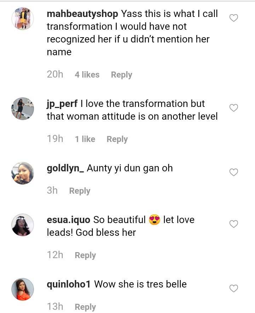Reply to quinloho1's comment
The image size is (255, 313).
coord(85,307)
